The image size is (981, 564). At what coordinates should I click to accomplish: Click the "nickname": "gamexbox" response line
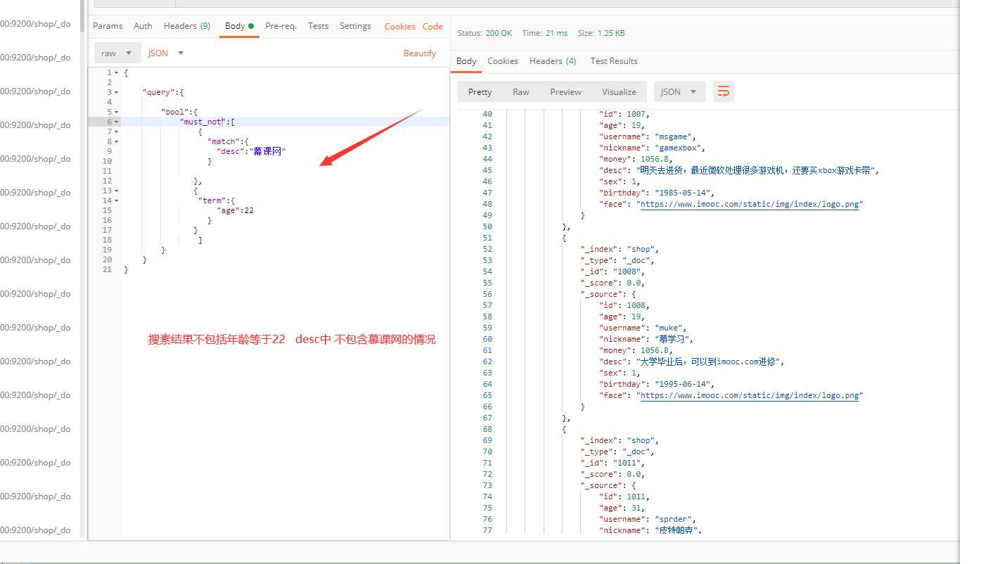click(652, 148)
